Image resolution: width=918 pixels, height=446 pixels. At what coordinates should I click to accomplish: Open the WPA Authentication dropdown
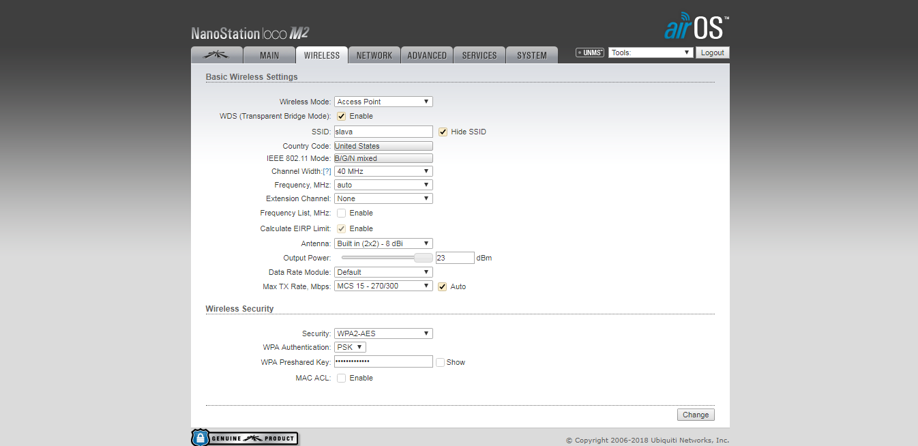[350, 347]
